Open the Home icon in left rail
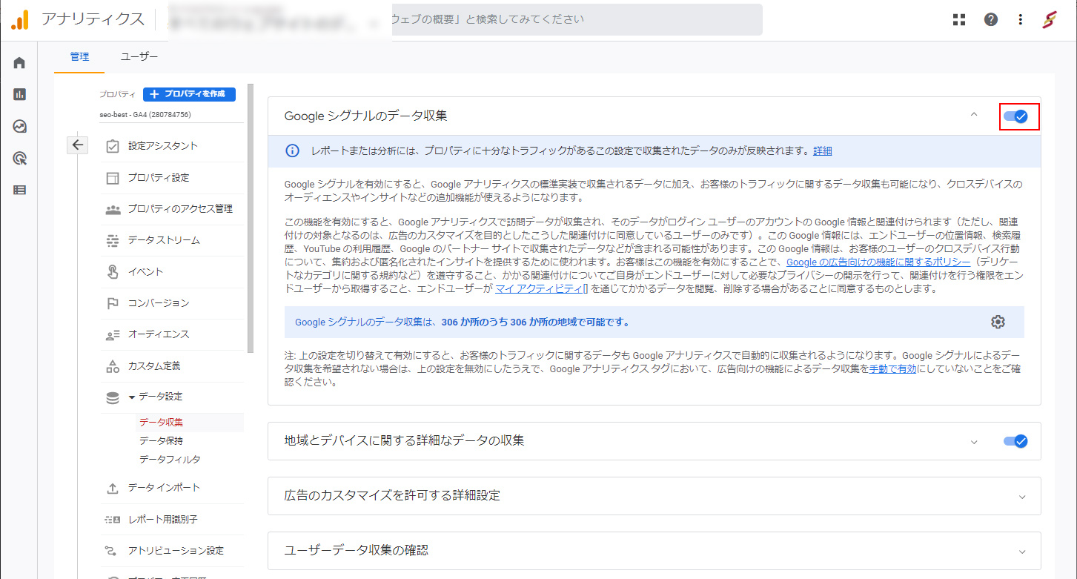 tap(19, 62)
